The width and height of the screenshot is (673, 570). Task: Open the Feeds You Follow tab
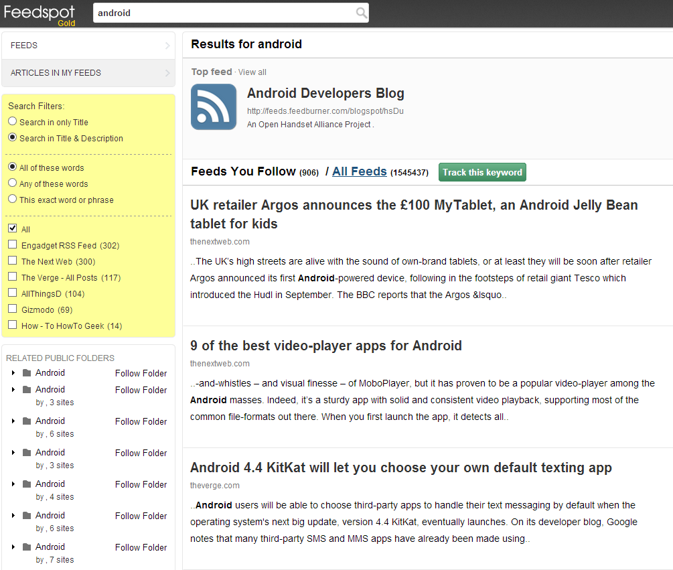(243, 171)
